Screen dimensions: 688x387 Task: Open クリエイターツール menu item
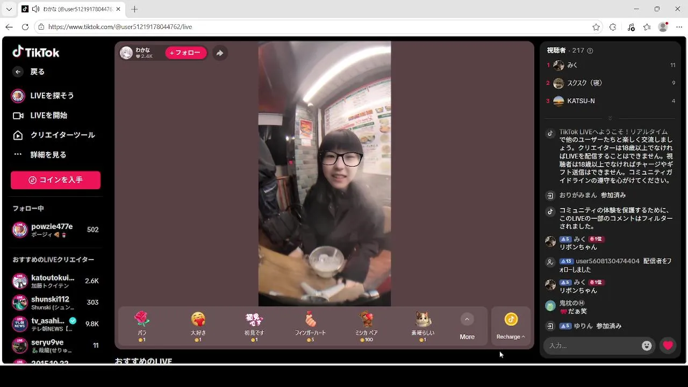coord(53,135)
